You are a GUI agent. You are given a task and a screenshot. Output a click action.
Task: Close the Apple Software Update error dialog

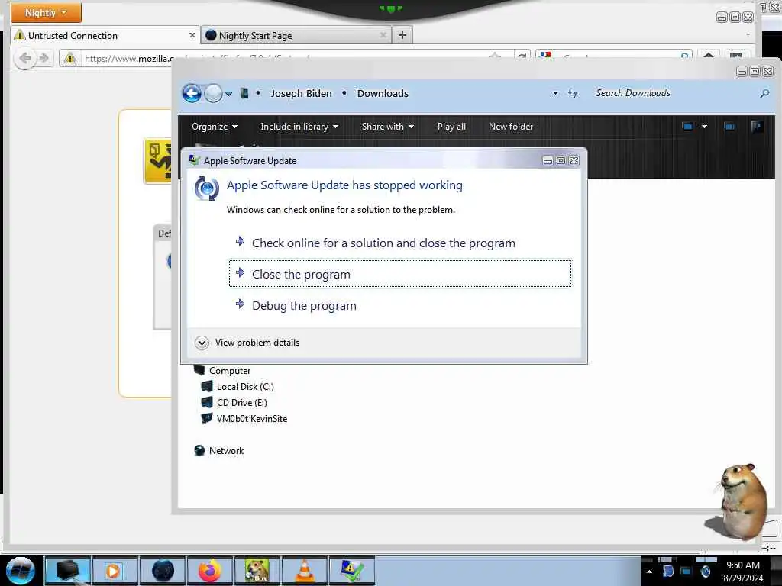coord(574,160)
